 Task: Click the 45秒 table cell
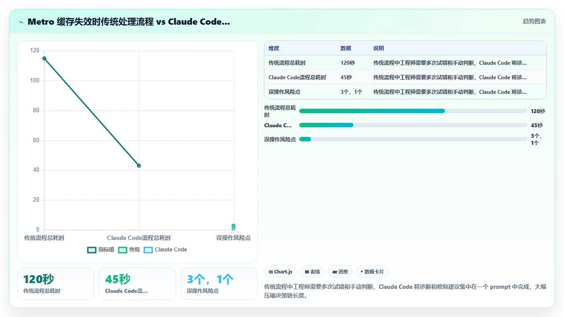pyautogui.click(x=346, y=77)
